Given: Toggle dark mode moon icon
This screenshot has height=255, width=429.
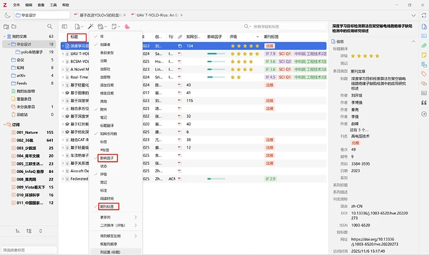Looking at the screenshot, I should (7, 16).
